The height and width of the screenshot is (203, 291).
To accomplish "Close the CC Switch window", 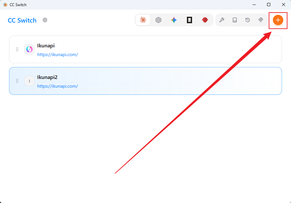I will click(x=283, y=5).
